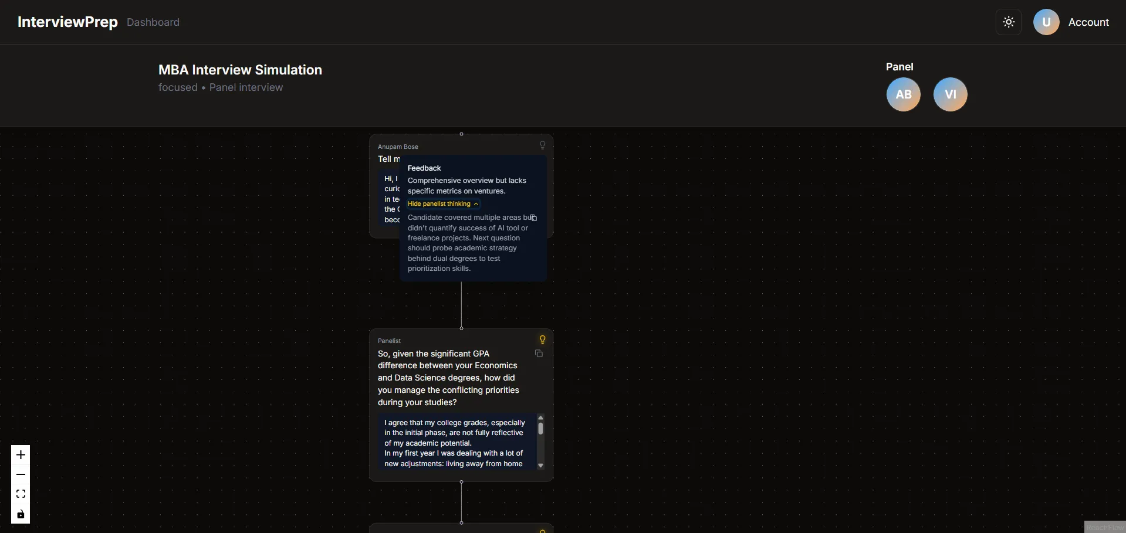Click the down arrow on the answer scrollbar

click(540, 464)
